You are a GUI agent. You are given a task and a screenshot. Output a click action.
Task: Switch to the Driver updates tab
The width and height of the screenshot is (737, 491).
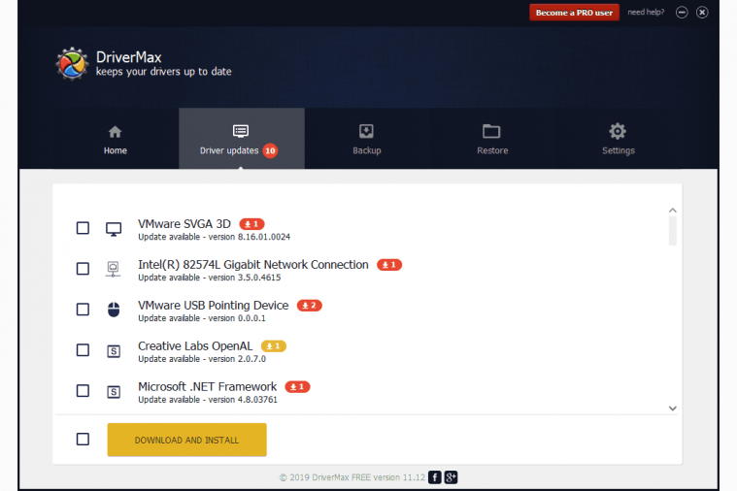tap(242, 138)
